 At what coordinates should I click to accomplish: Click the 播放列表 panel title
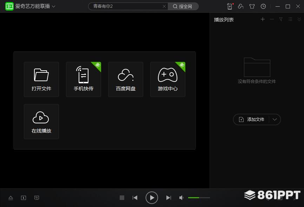(x=224, y=20)
